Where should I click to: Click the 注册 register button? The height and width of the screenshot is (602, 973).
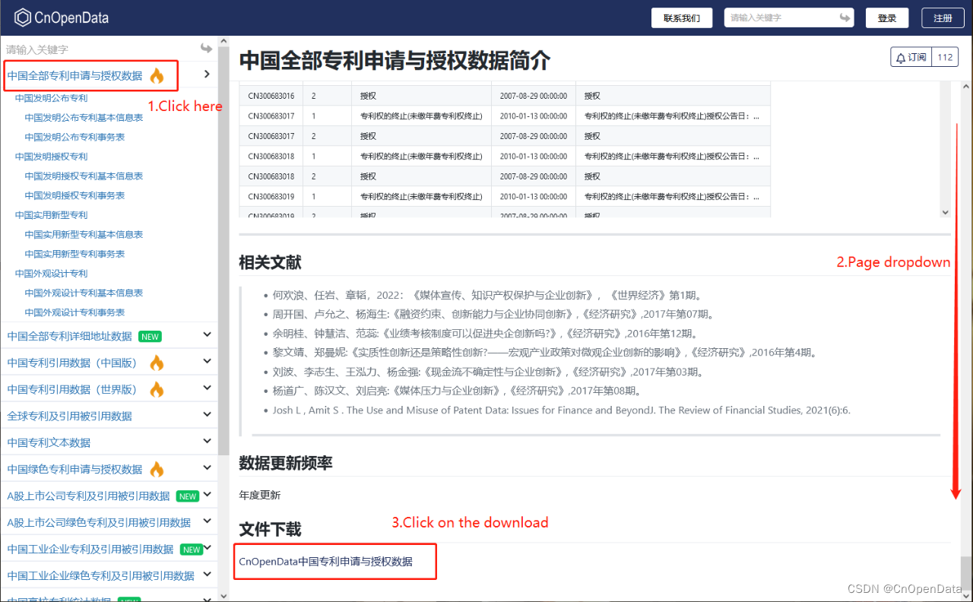coord(943,18)
